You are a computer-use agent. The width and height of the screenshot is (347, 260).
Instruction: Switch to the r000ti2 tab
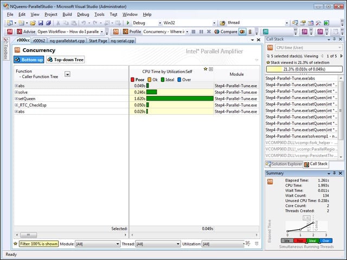39,41
